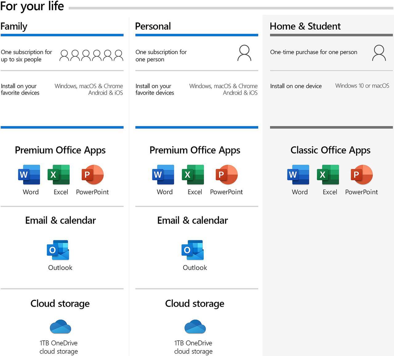This screenshot has width=394, height=356.
Task: Click the Word label under Personal
Action: pyautogui.click(x=165, y=192)
